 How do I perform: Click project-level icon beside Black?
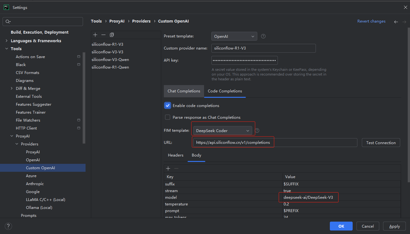click(x=79, y=64)
